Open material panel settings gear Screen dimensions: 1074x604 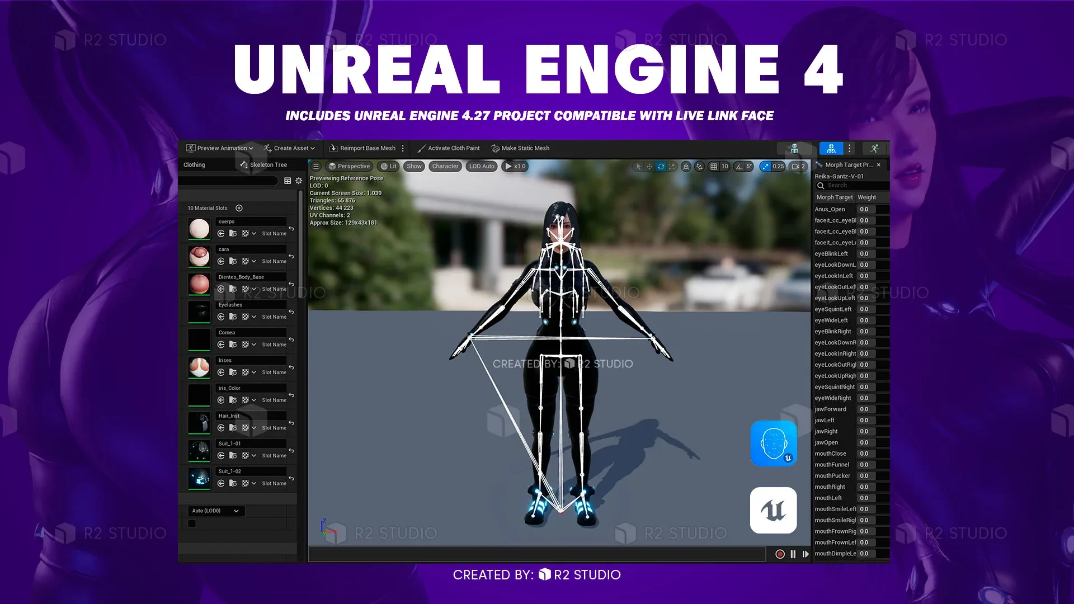coord(299,181)
